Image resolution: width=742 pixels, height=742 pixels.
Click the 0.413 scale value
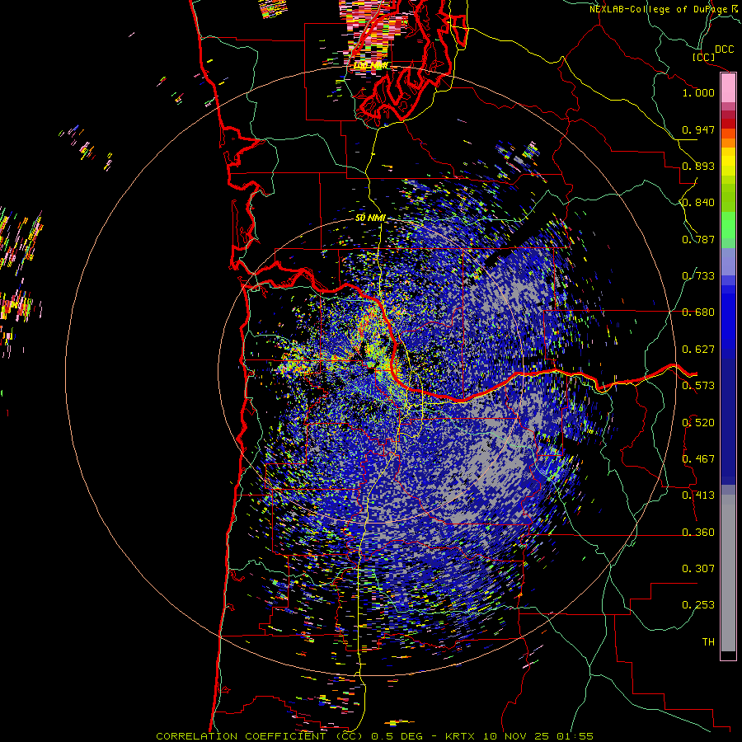[698, 495]
